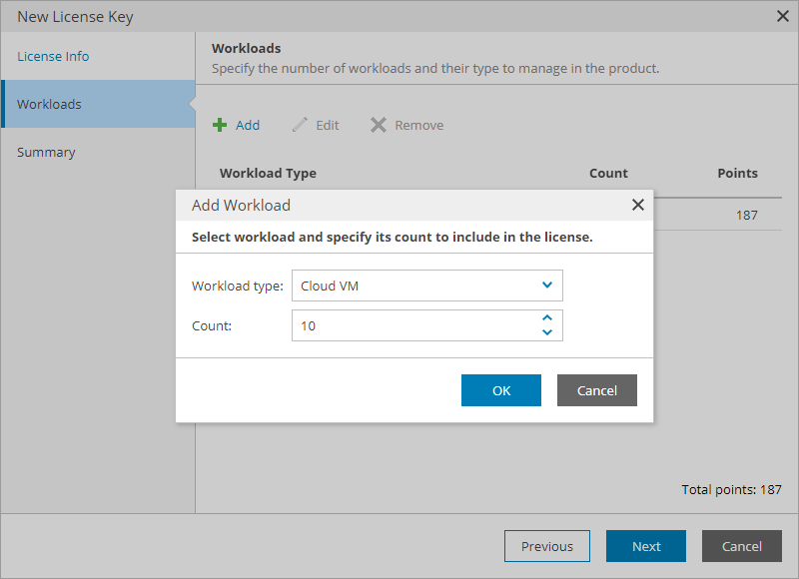Select the Workloads step in sidebar
Screen dimensions: 799x579
[49, 105]
